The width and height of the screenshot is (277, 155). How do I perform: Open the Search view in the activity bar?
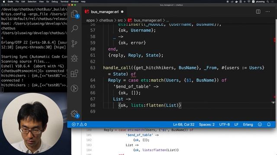(x=74, y=28)
